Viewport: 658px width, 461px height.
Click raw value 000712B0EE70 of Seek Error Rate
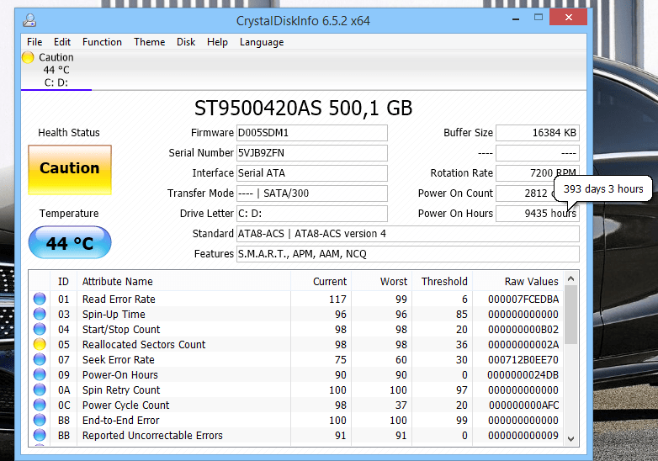tap(523, 360)
